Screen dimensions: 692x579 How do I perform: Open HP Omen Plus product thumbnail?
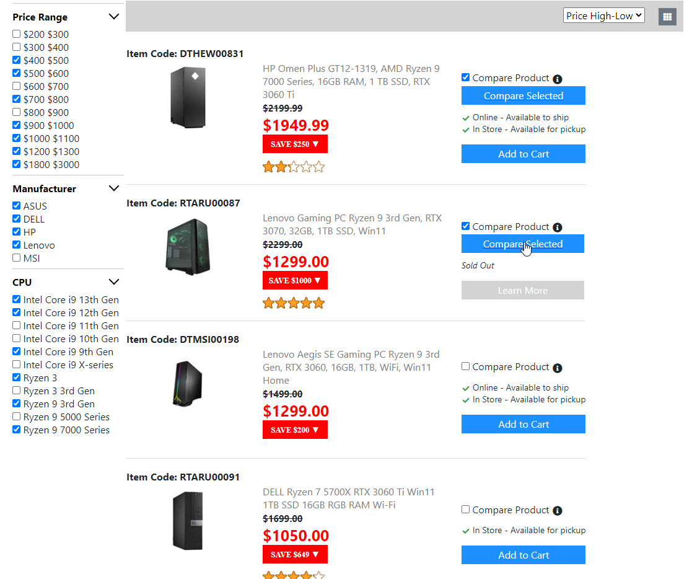pyautogui.click(x=187, y=98)
